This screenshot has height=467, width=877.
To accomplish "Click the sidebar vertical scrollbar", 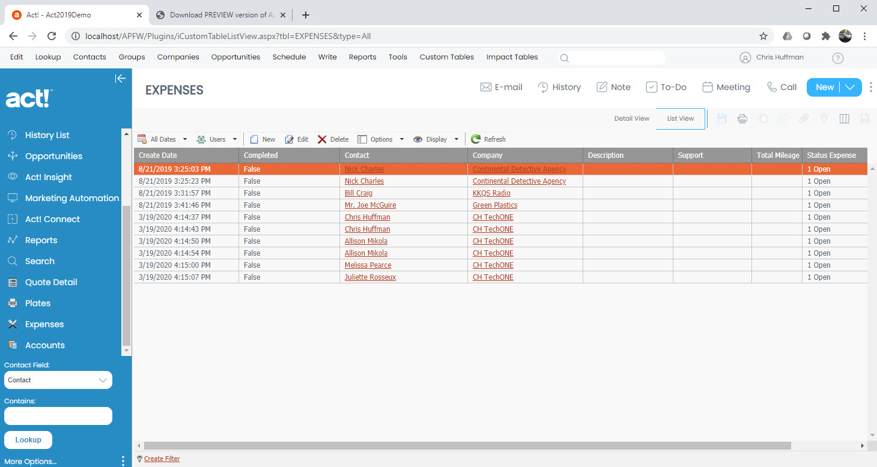I will coord(126,276).
